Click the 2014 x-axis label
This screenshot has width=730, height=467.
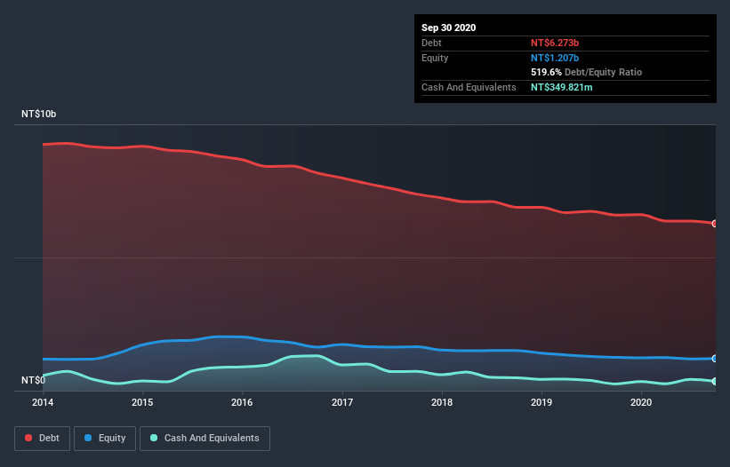coord(43,402)
